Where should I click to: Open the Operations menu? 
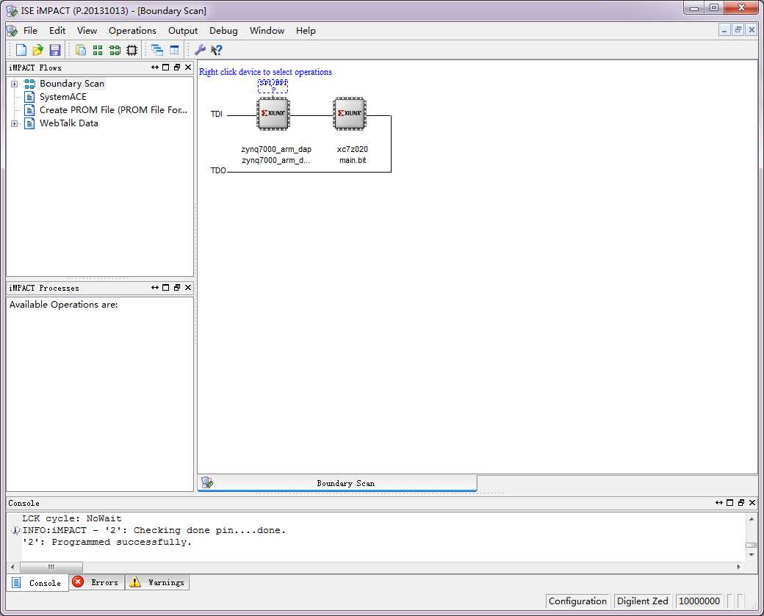pos(132,31)
